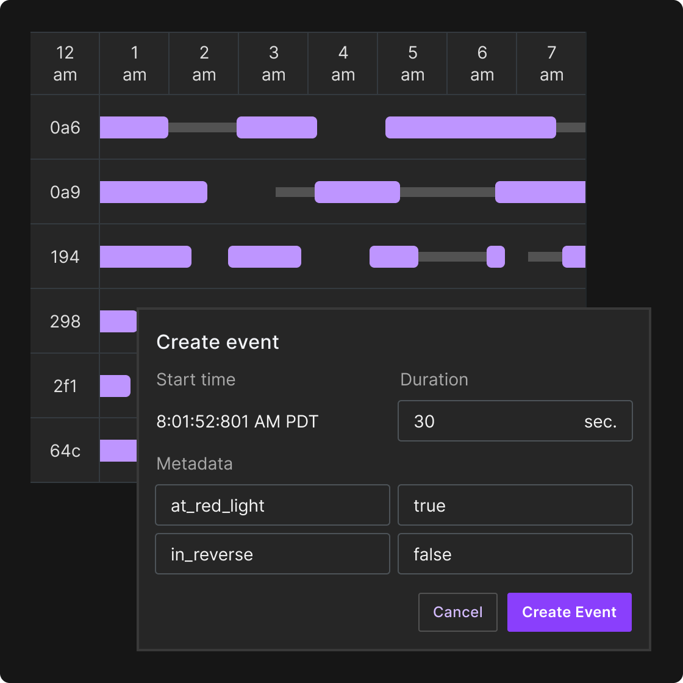Select the row labeled 0a9
The image size is (683, 683).
pyautogui.click(x=65, y=191)
